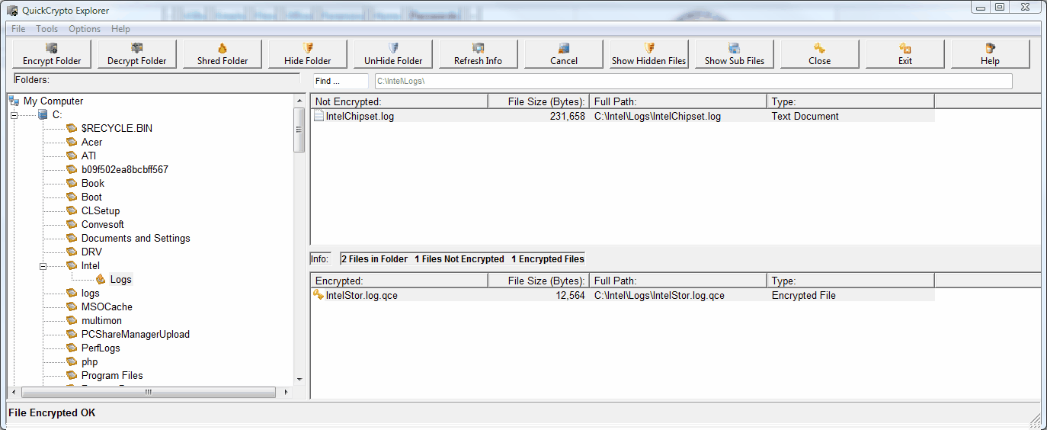
Task: Open Help from the toolbar
Action: pos(991,54)
